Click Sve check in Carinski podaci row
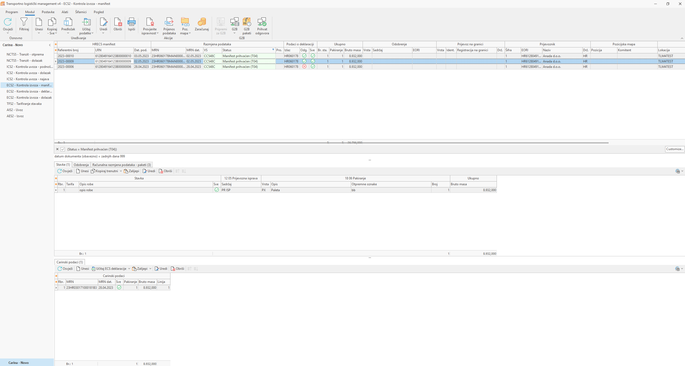 point(119,288)
